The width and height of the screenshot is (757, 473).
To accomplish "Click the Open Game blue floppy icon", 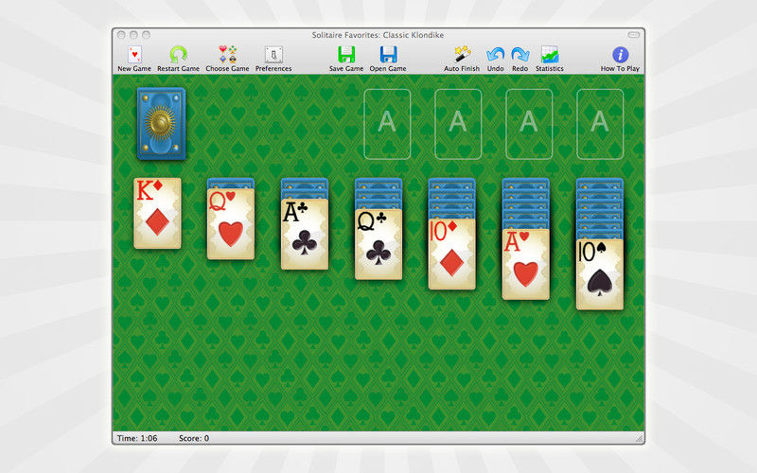I will point(388,55).
